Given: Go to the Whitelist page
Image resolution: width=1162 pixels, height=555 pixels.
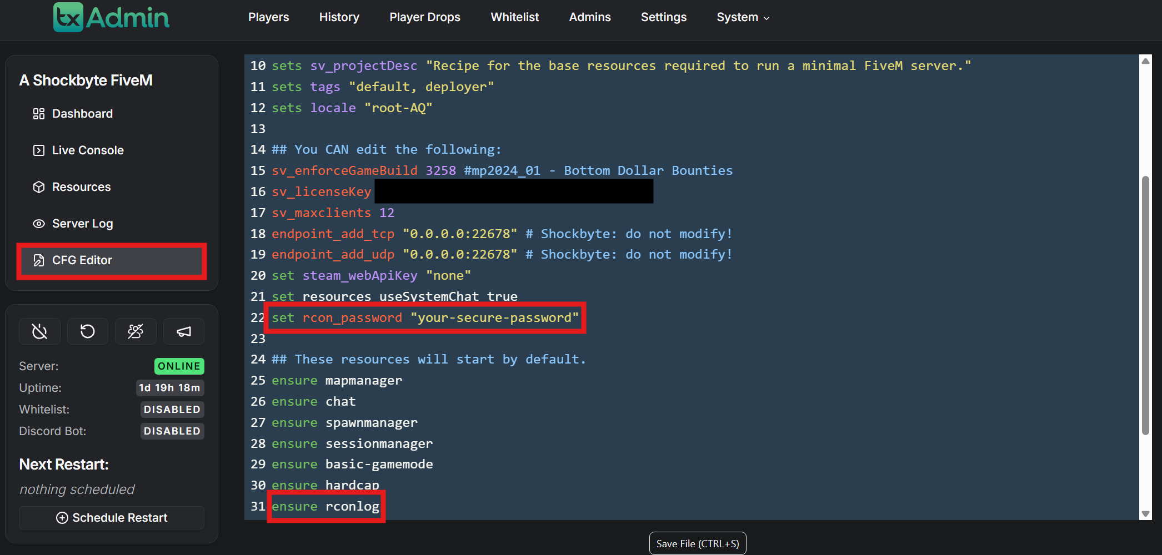Looking at the screenshot, I should tap(514, 17).
